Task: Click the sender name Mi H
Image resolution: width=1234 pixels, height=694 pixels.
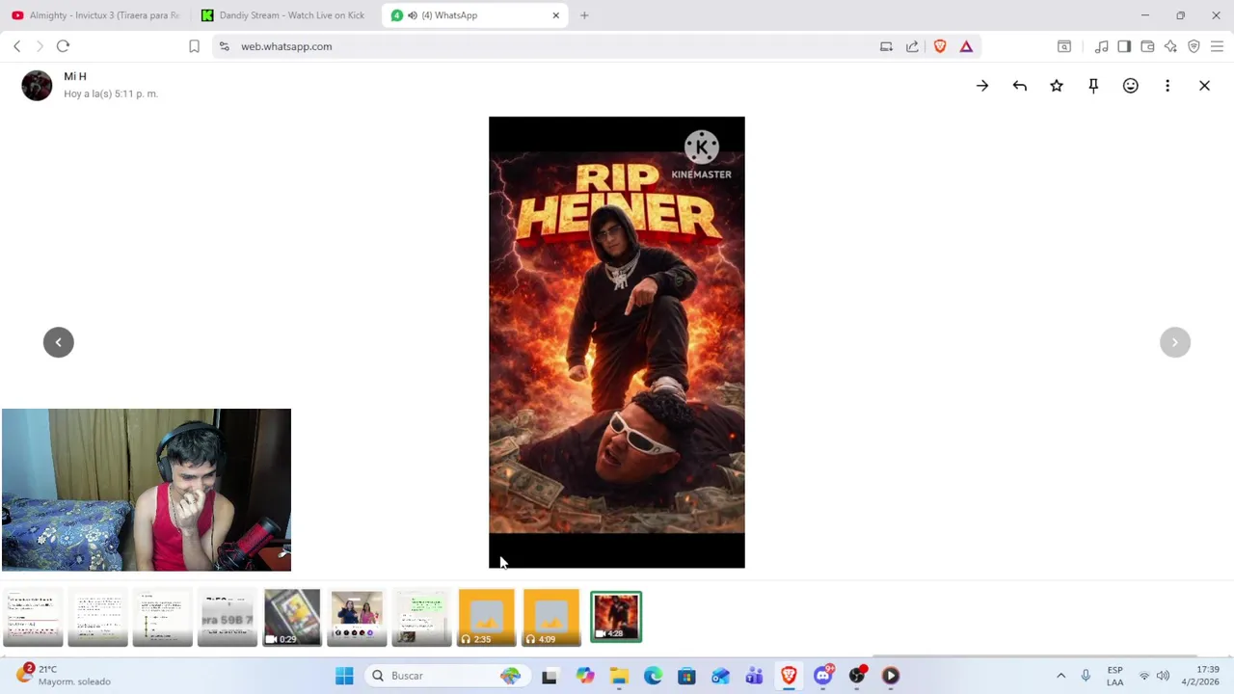Action: click(x=75, y=76)
